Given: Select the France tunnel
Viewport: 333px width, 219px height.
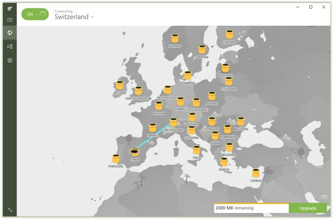Looking at the screenshot, I should (x=153, y=128).
